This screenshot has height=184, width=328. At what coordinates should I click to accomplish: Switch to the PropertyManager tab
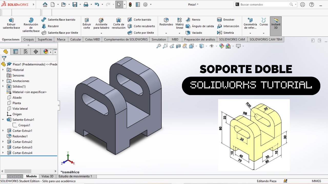click(x=16, y=52)
